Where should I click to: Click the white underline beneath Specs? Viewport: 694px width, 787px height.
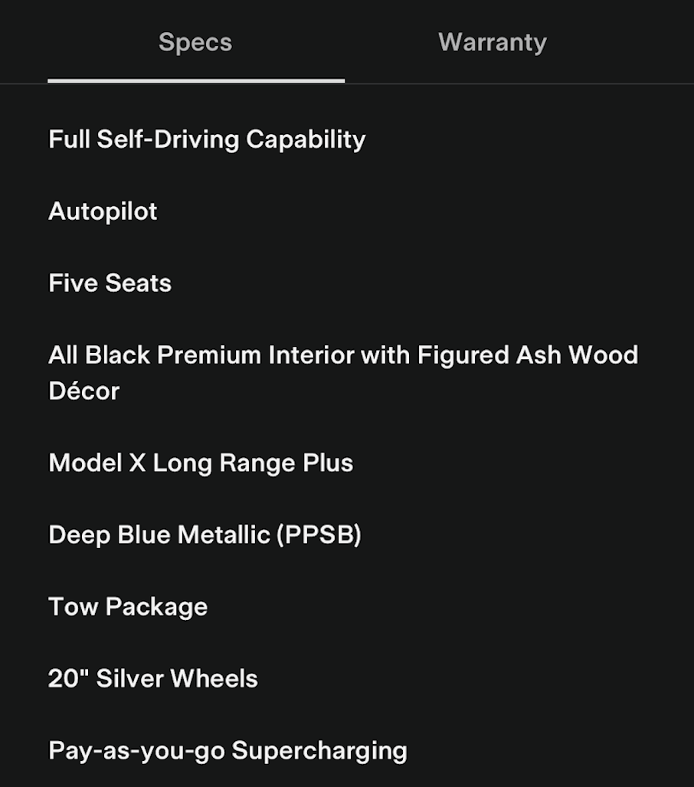(196, 80)
